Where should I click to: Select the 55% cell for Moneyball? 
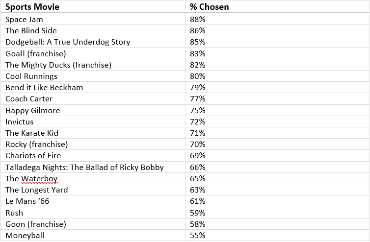[x=277, y=235]
